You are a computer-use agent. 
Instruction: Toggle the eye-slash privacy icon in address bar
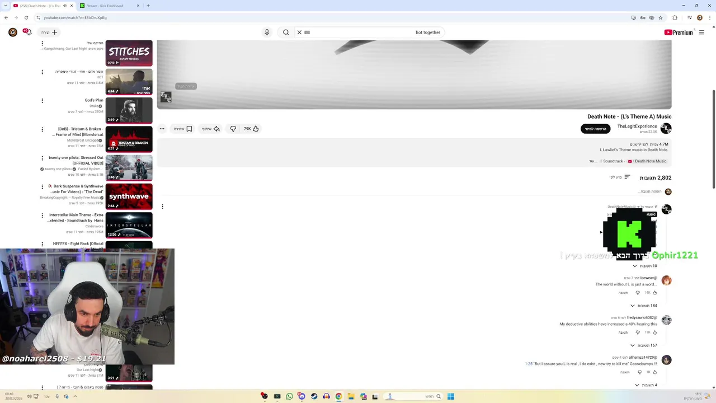651,17
